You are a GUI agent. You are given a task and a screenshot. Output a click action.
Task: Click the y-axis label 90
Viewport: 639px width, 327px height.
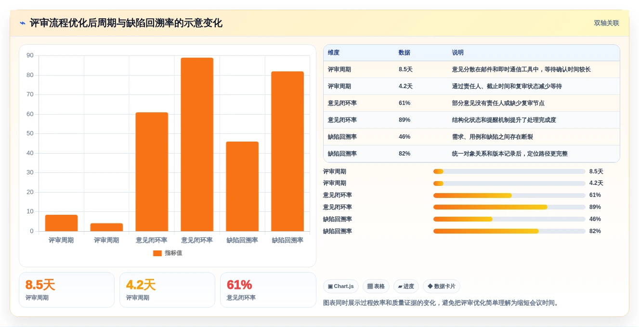(x=30, y=56)
